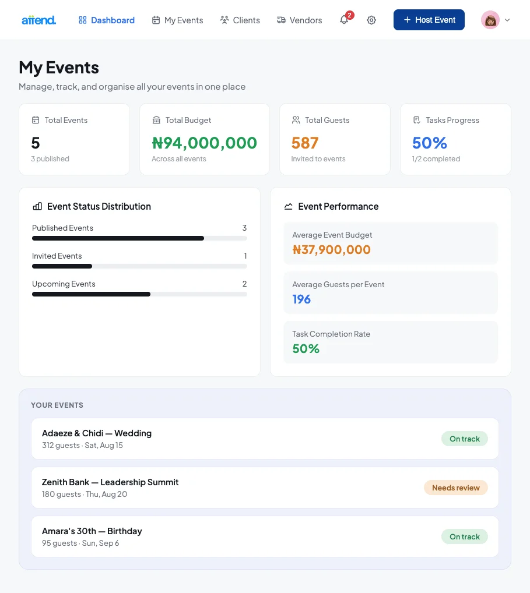
Task: Click the Invited Events label
Action: [57, 256]
